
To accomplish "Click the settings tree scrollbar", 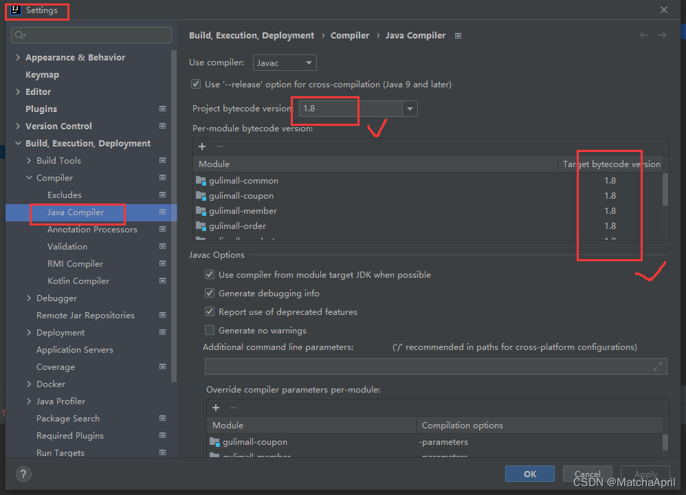I will 174,217.
